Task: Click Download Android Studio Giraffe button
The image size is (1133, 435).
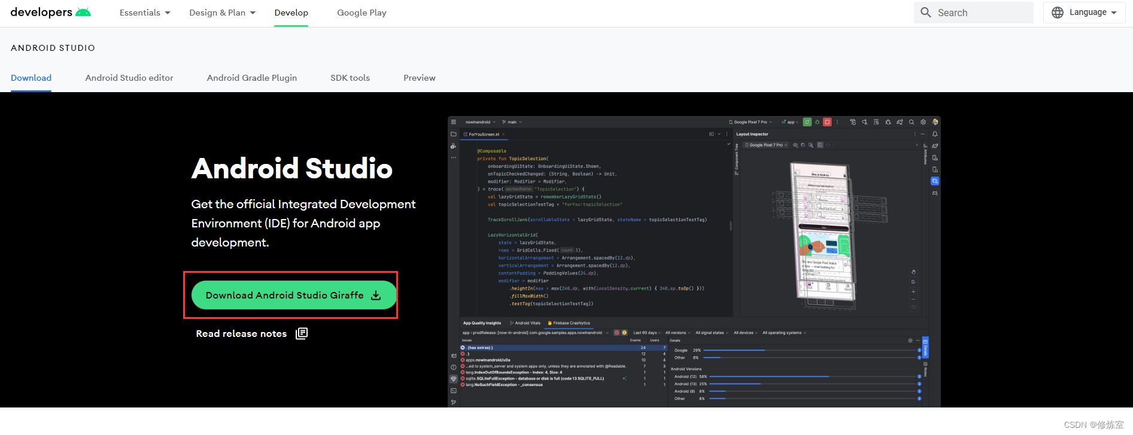Action: coord(294,295)
